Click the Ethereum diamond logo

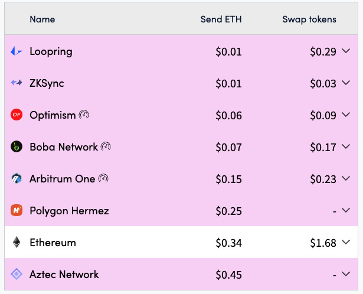tap(17, 242)
